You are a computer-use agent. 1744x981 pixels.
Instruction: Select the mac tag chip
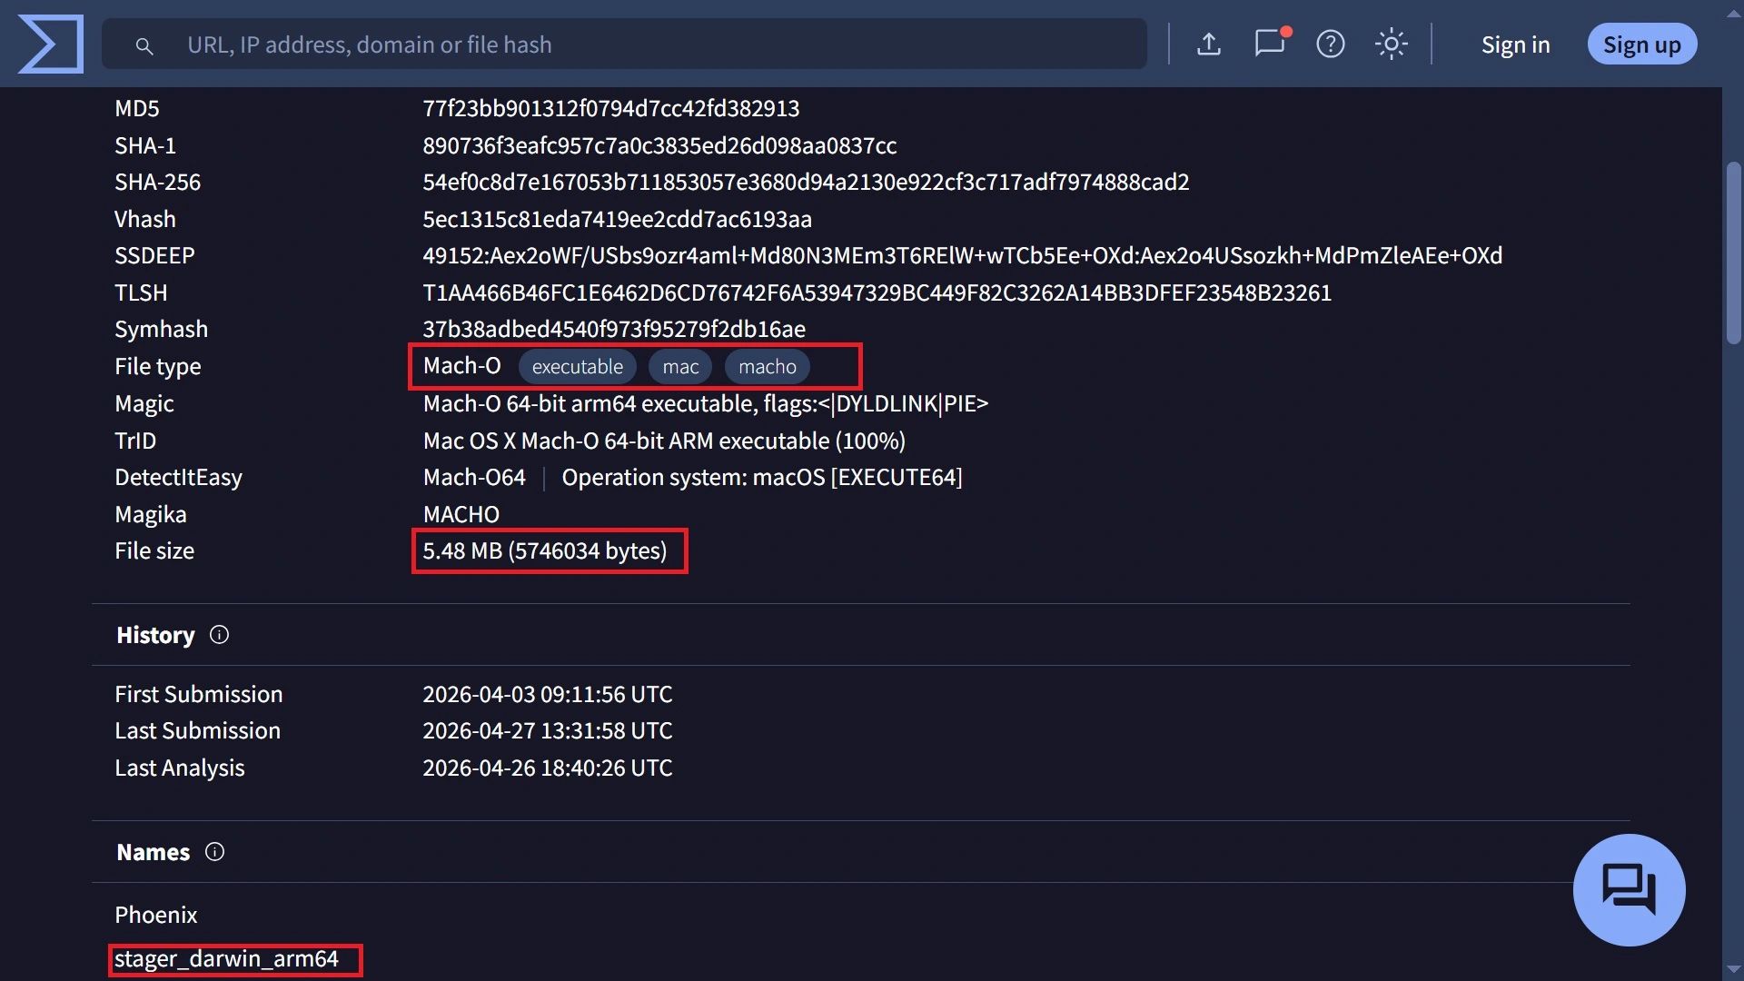pos(679,366)
